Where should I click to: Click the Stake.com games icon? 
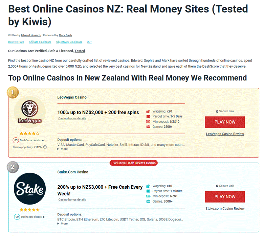148,201
